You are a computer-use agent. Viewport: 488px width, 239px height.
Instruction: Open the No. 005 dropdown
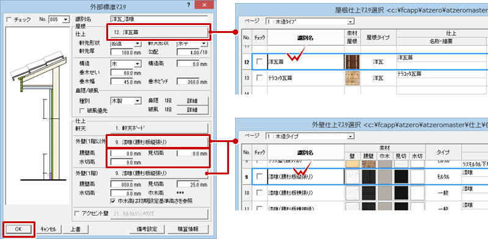66,20
